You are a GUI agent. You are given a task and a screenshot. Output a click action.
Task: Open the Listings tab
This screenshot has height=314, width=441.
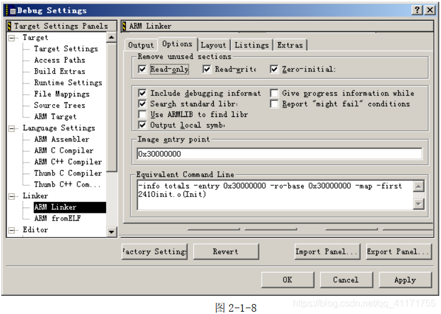pyautogui.click(x=252, y=45)
